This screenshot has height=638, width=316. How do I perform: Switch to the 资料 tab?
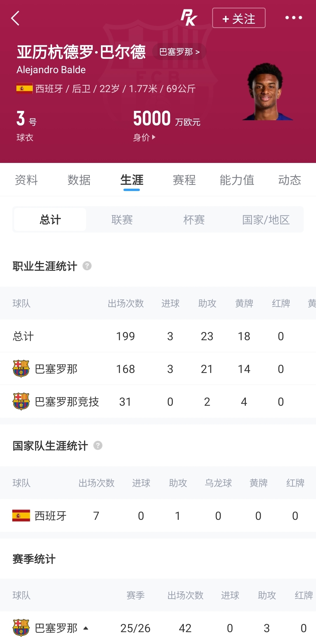(x=26, y=180)
